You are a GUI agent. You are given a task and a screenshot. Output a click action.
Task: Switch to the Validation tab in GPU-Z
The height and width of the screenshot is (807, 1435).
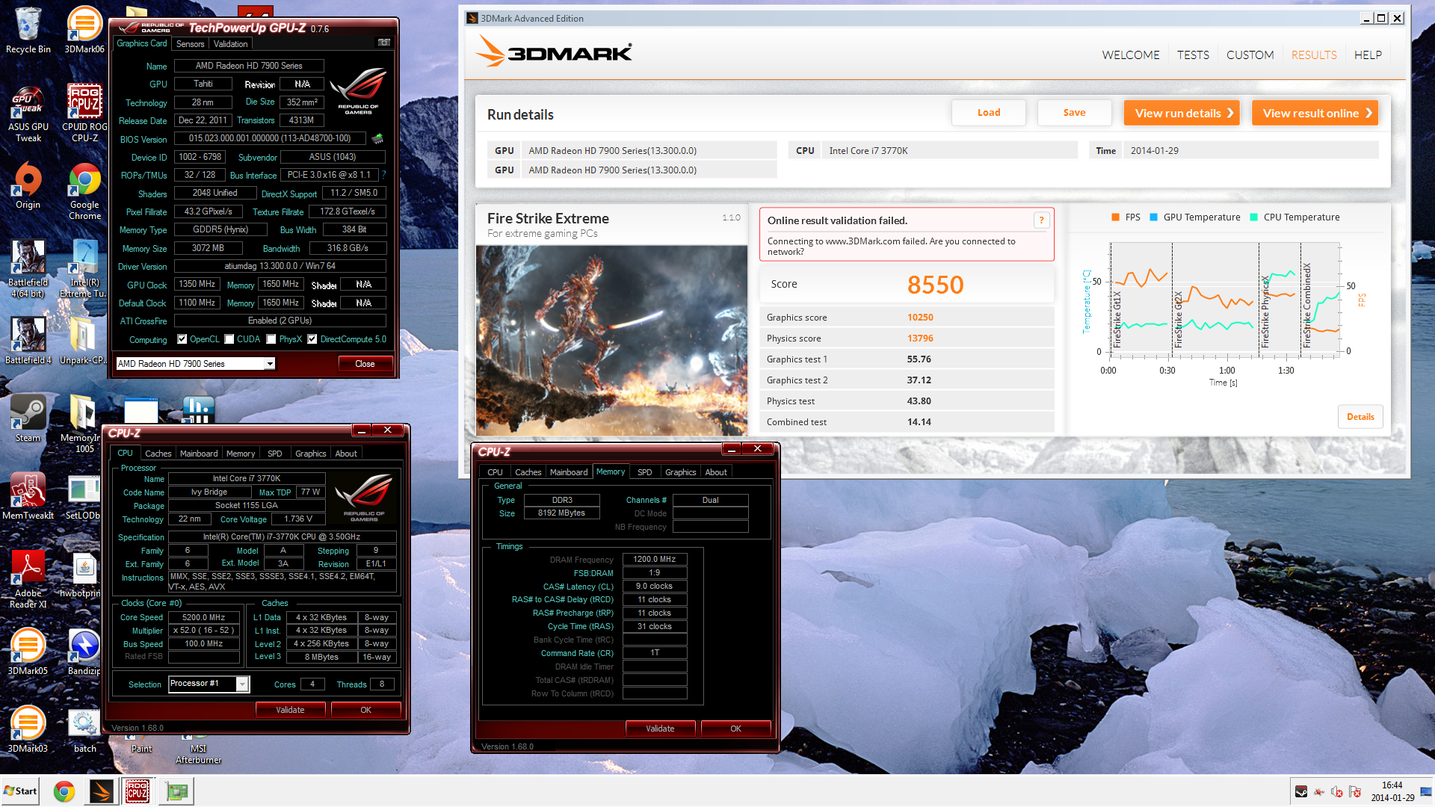(x=230, y=44)
